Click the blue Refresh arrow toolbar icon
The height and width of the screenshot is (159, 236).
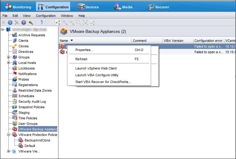(x=41, y=22)
